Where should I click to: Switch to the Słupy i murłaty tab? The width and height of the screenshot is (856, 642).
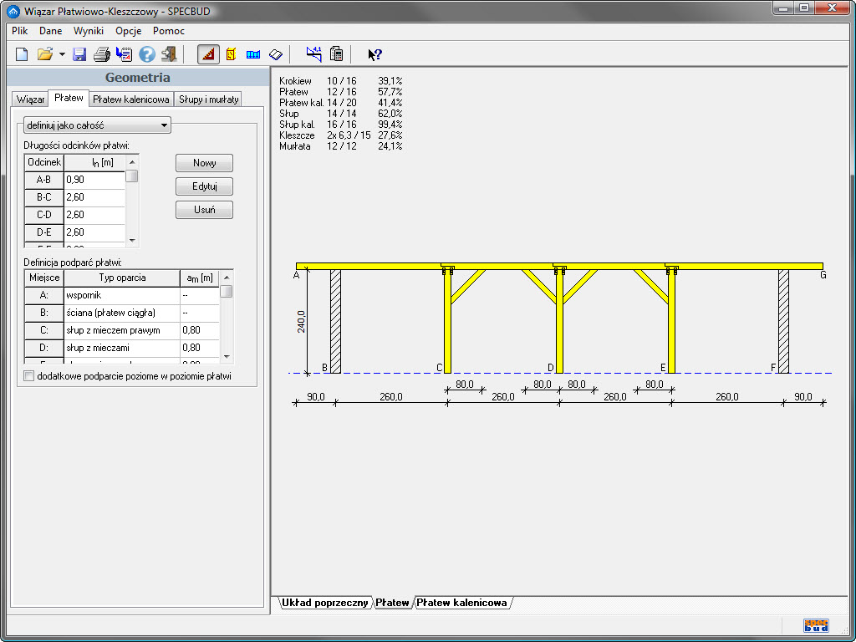point(208,99)
